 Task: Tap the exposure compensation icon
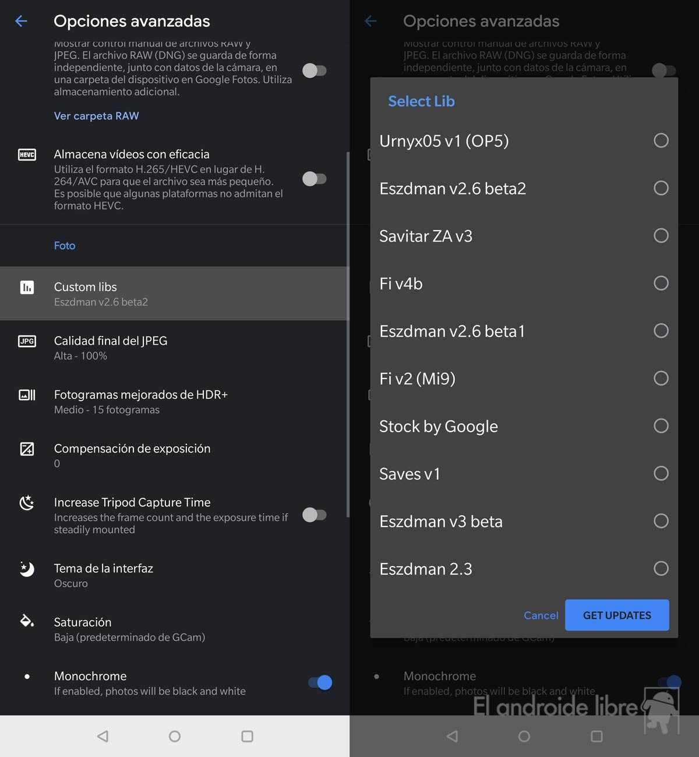click(x=27, y=449)
